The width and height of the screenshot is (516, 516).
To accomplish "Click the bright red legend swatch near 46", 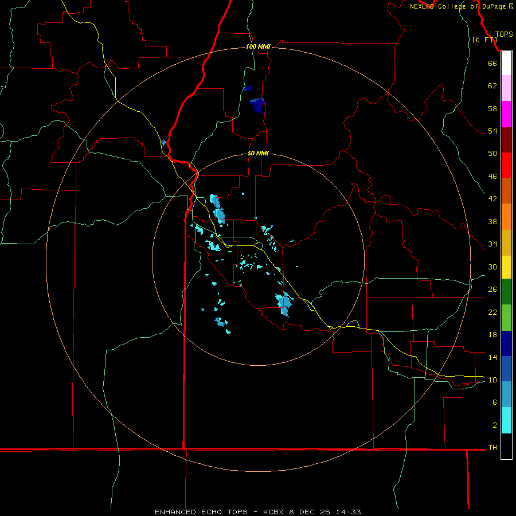I will [506, 165].
